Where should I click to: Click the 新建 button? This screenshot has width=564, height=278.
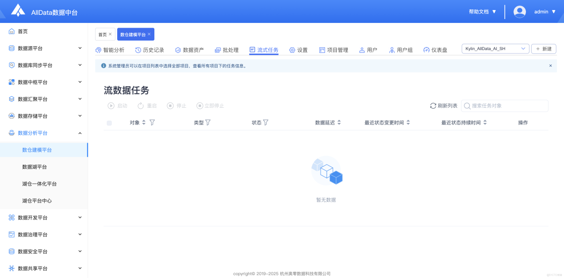[x=544, y=48]
